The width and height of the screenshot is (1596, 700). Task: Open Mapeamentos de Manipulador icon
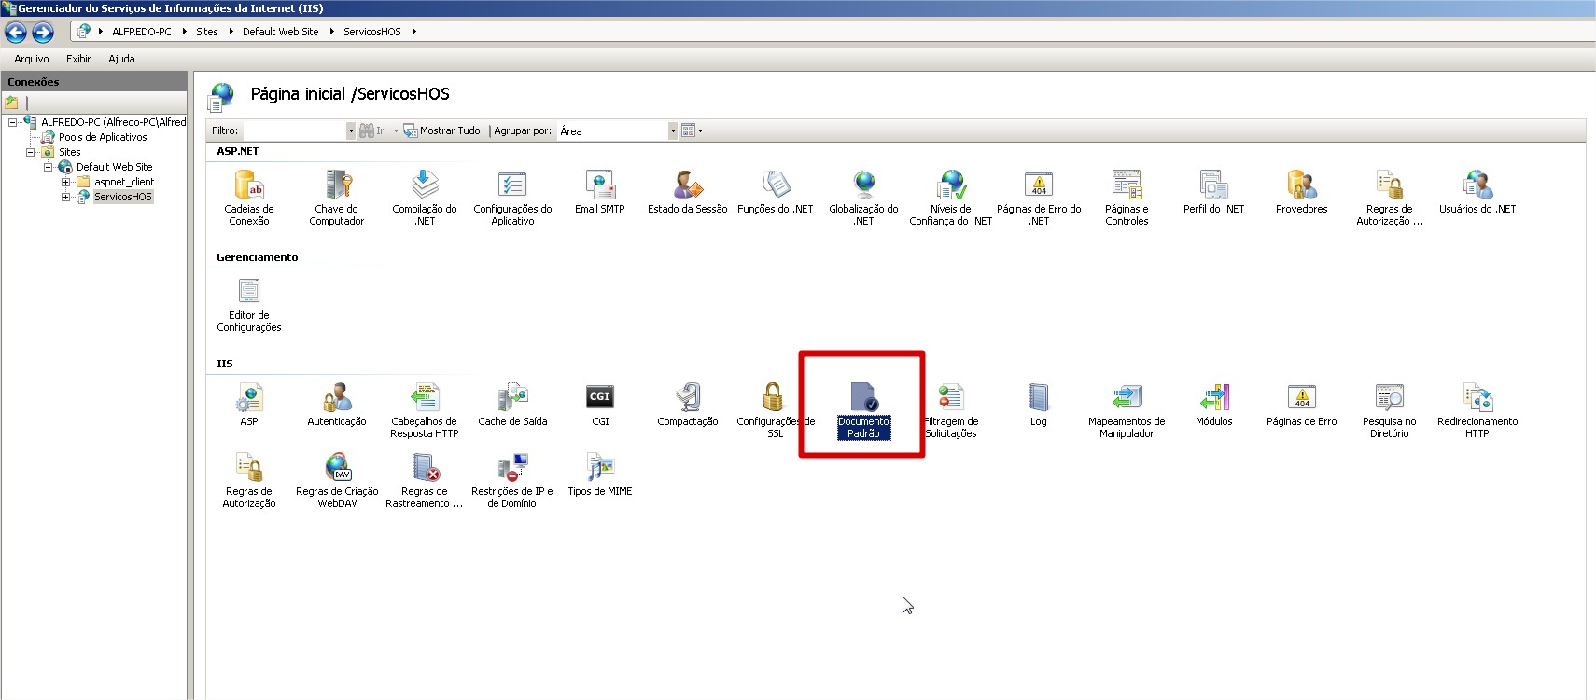[x=1126, y=399]
